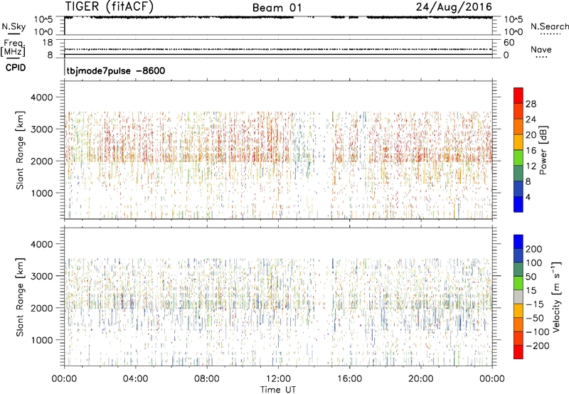Click the '50' velocity color bar value
569x394 pixels.
(x=531, y=277)
